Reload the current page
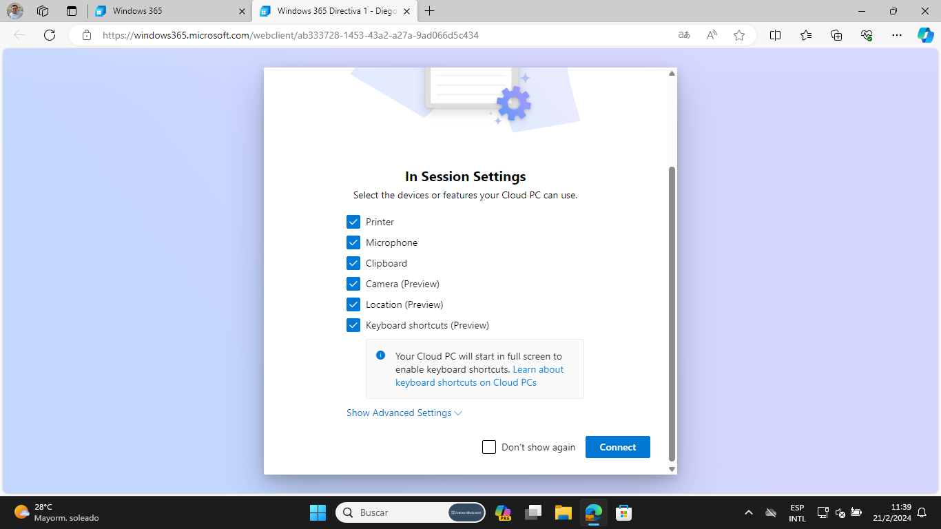Screen dimensions: 941x529 coord(50,35)
